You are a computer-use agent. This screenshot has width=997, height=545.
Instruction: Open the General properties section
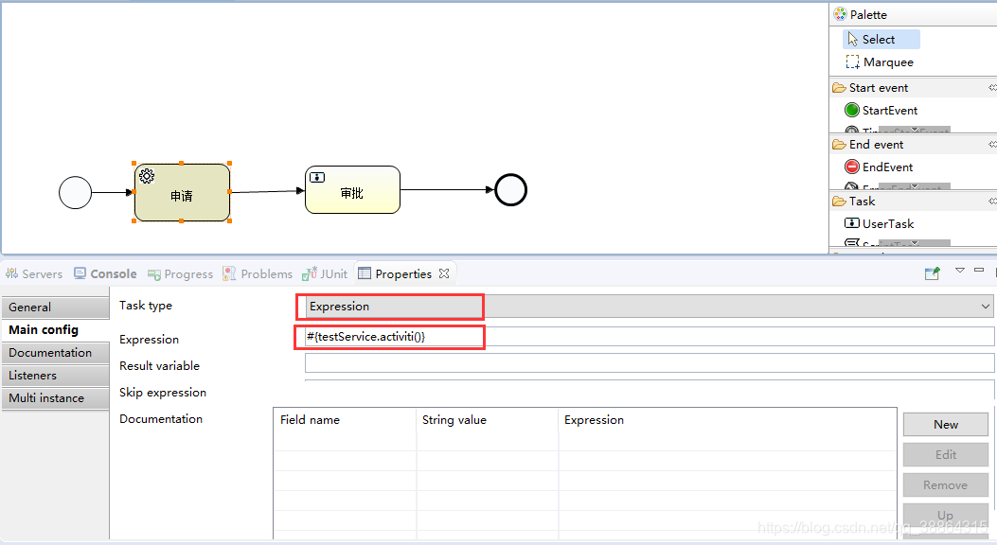[x=55, y=307]
